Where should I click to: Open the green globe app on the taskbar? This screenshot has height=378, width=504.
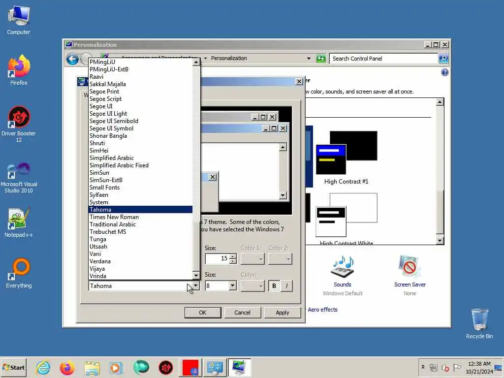pos(141,368)
